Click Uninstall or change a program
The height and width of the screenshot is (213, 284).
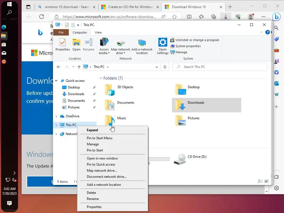195,40
